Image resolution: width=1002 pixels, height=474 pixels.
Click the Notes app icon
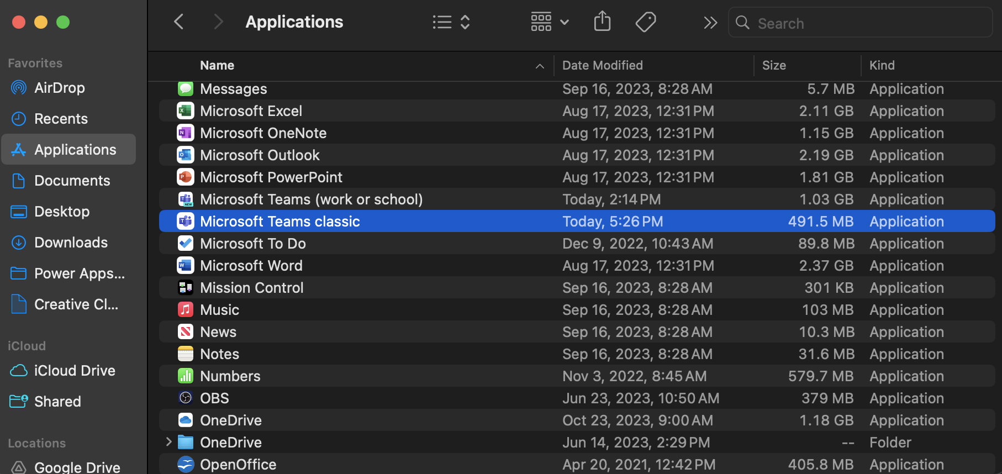pos(186,354)
